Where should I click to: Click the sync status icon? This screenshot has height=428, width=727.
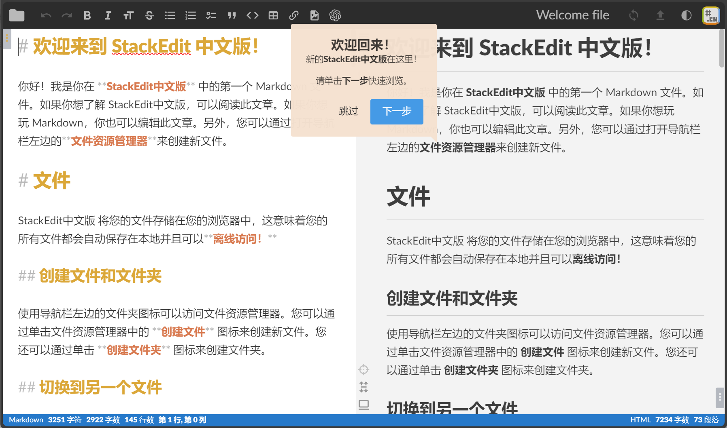click(x=633, y=15)
